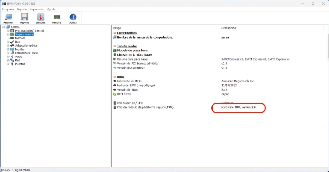Expand the Monitor tree node

coord(8,49)
